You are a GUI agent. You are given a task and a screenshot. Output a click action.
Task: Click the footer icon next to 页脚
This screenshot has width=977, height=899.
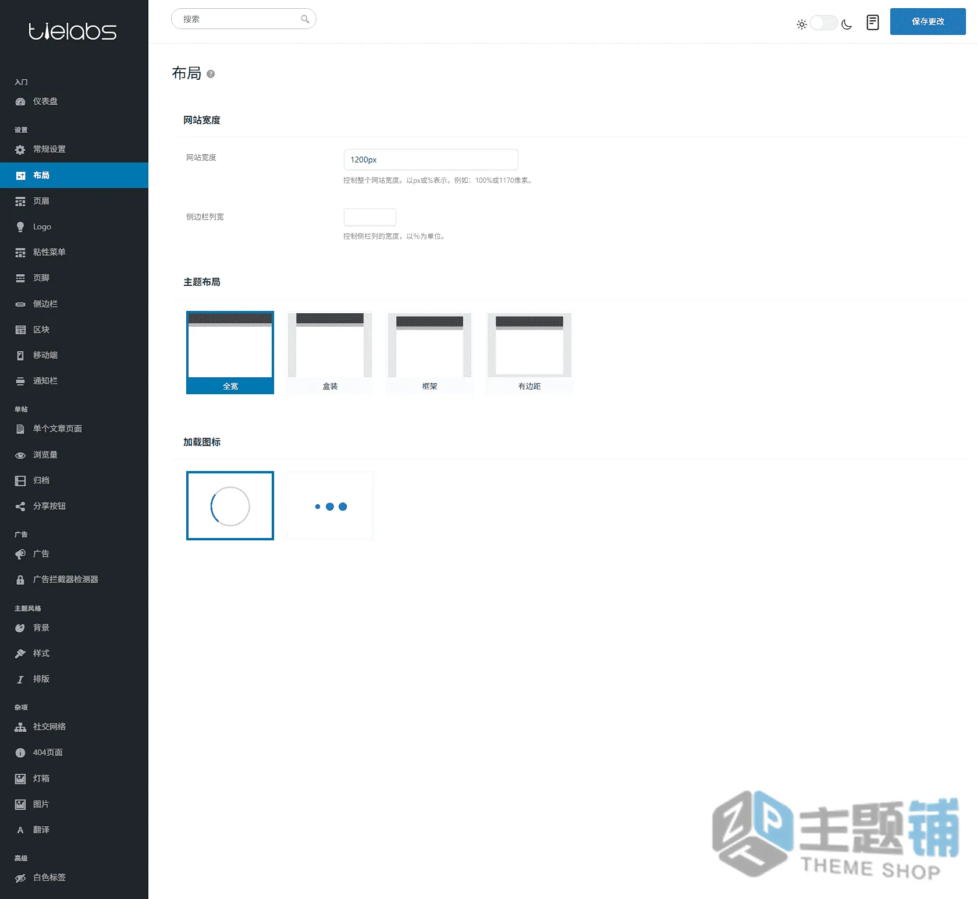click(20, 278)
